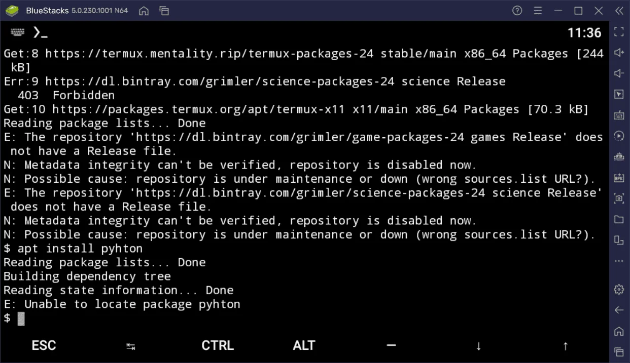
Task: Tap the down arrow extra key
Action: [478, 346]
